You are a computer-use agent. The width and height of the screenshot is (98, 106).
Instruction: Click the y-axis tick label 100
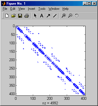click(x=12, y=43)
